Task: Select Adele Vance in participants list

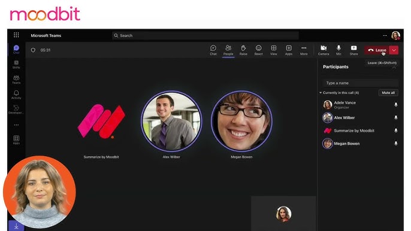Action: pos(361,105)
